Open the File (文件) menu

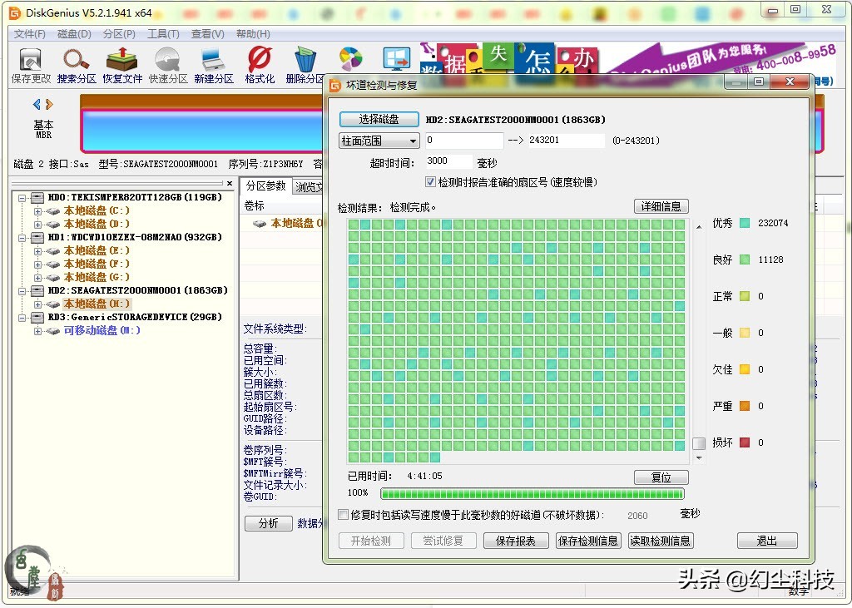click(x=29, y=34)
